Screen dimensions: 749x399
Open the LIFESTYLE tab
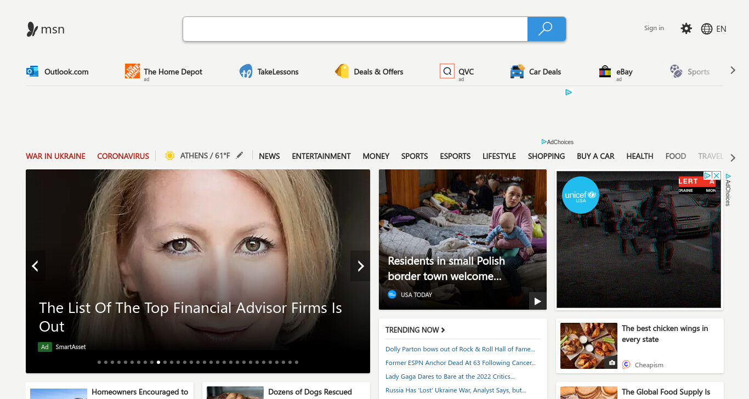(499, 156)
